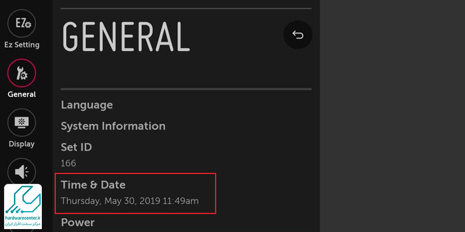Click the Display text label
The height and width of the screenshot is (232, 465).
[x=22, y=144]
